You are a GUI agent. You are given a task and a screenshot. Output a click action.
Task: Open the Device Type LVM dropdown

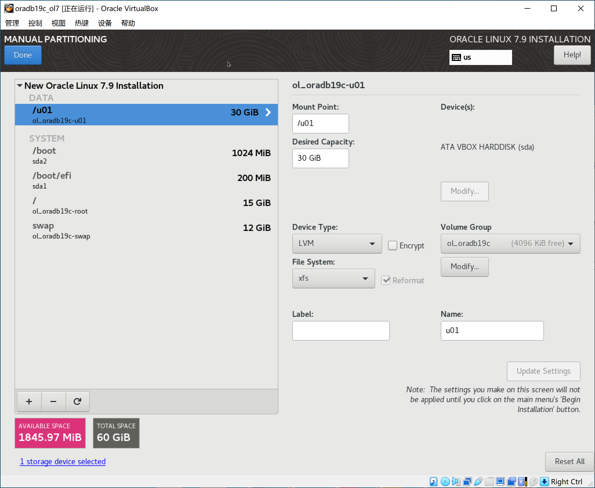click(x=337, y=243)
